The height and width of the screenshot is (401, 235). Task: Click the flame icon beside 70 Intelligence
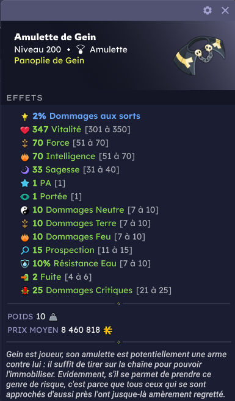25,157
